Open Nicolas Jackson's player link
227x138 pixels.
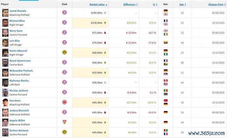(19, 90)
